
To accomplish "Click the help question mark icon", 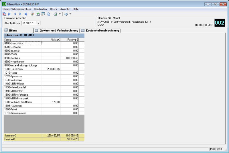I will [x=66, y=14].
